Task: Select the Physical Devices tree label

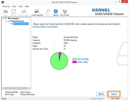Action: pos(17,21)
